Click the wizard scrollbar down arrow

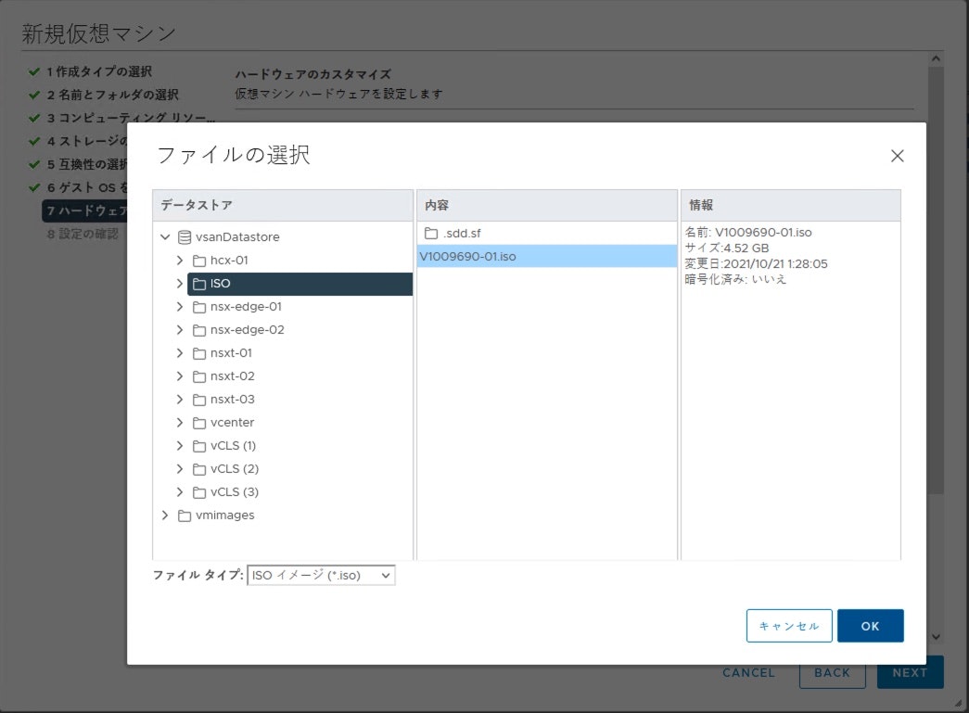click(936, 636)
